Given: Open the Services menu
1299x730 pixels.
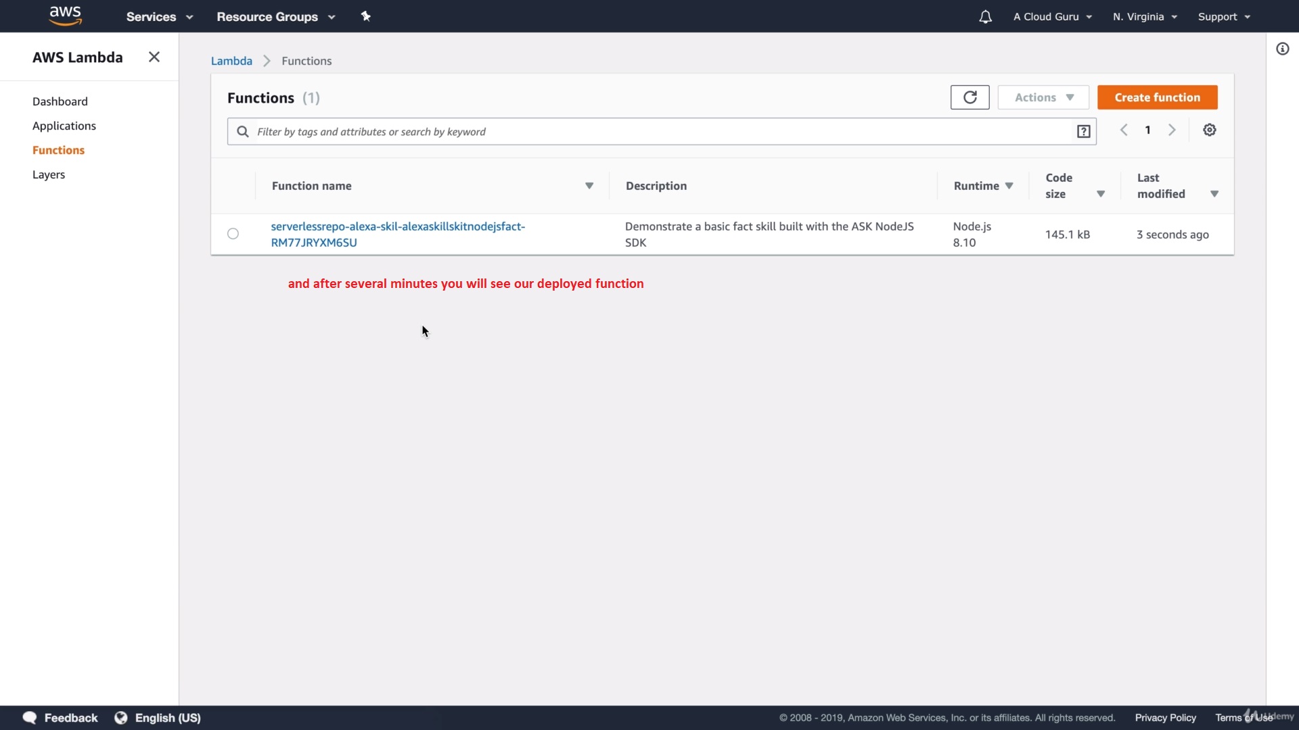Looking at the screenshot, I should click(x=159, y=17).
